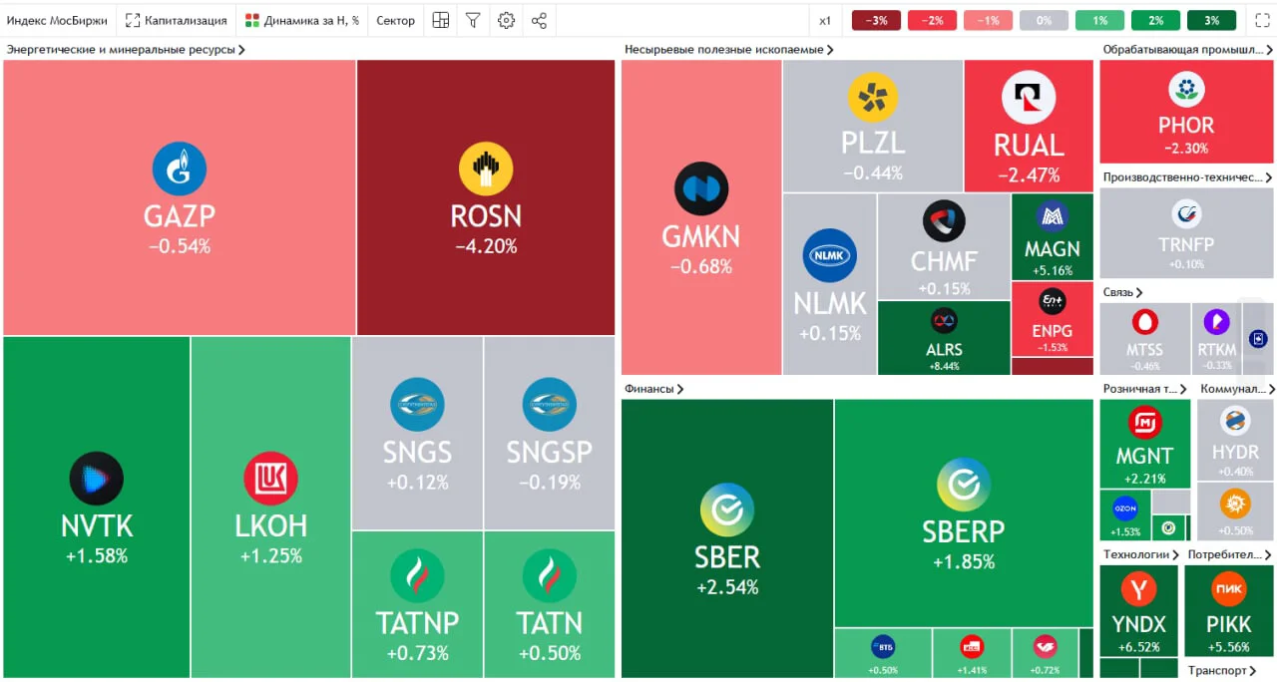This screenshot has width=1277, height=682.
Task: Open the filter funnel icon
Action: coord(473,20)
